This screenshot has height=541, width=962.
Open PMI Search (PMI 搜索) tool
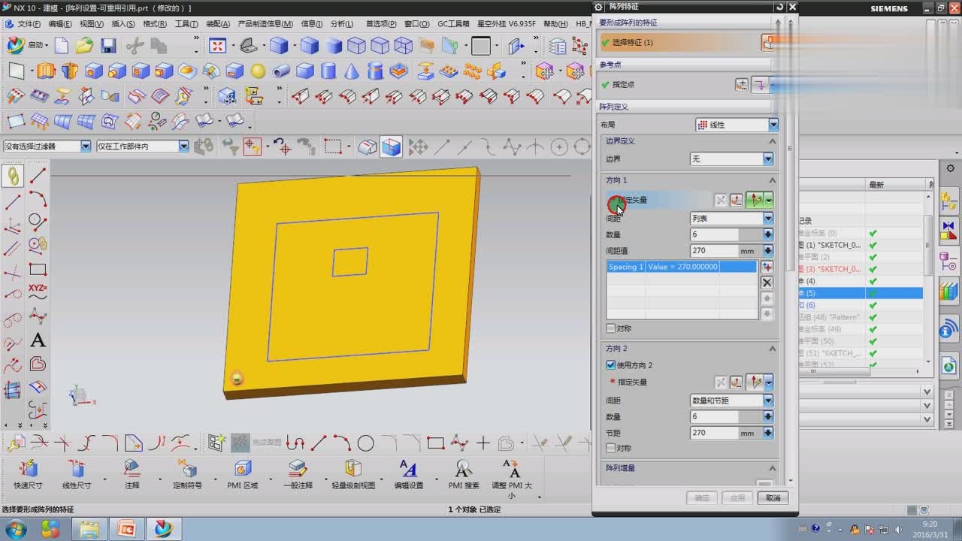click(x=464, y=470)
